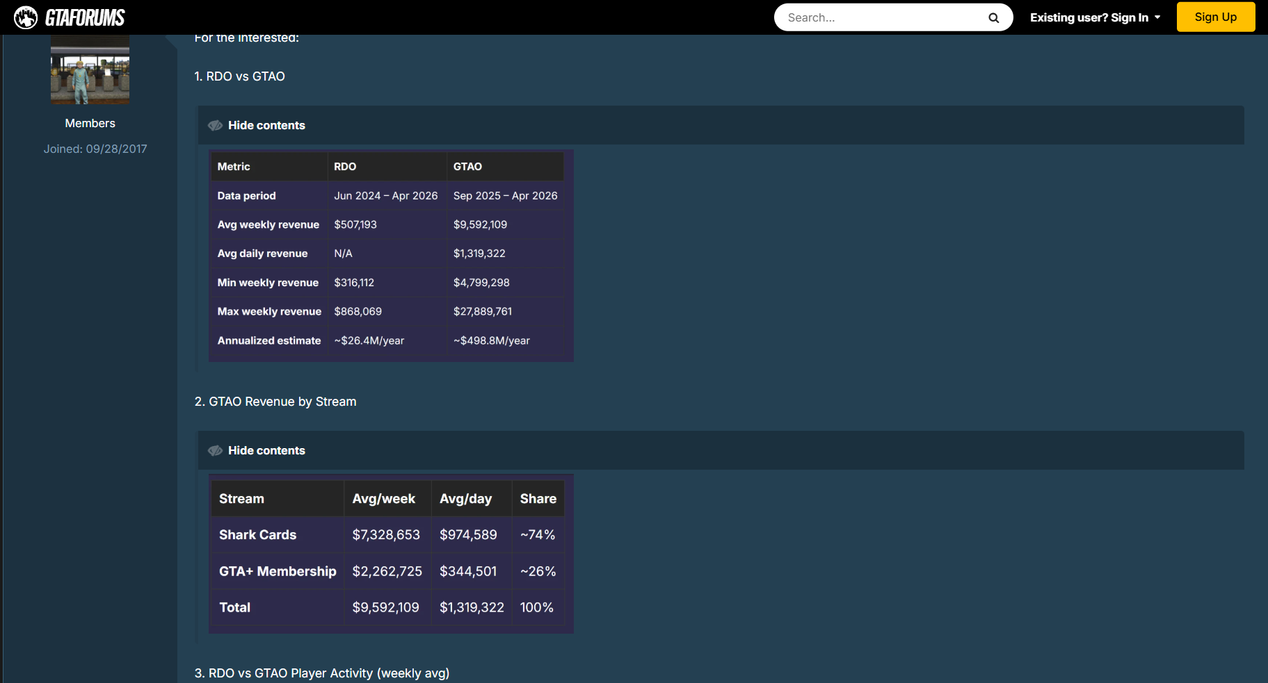The width and height of the screenshot is (1268, 683).
Task: Collapse the GTAO Revenue by Stream spoiler text
Action: pos(266,451)
